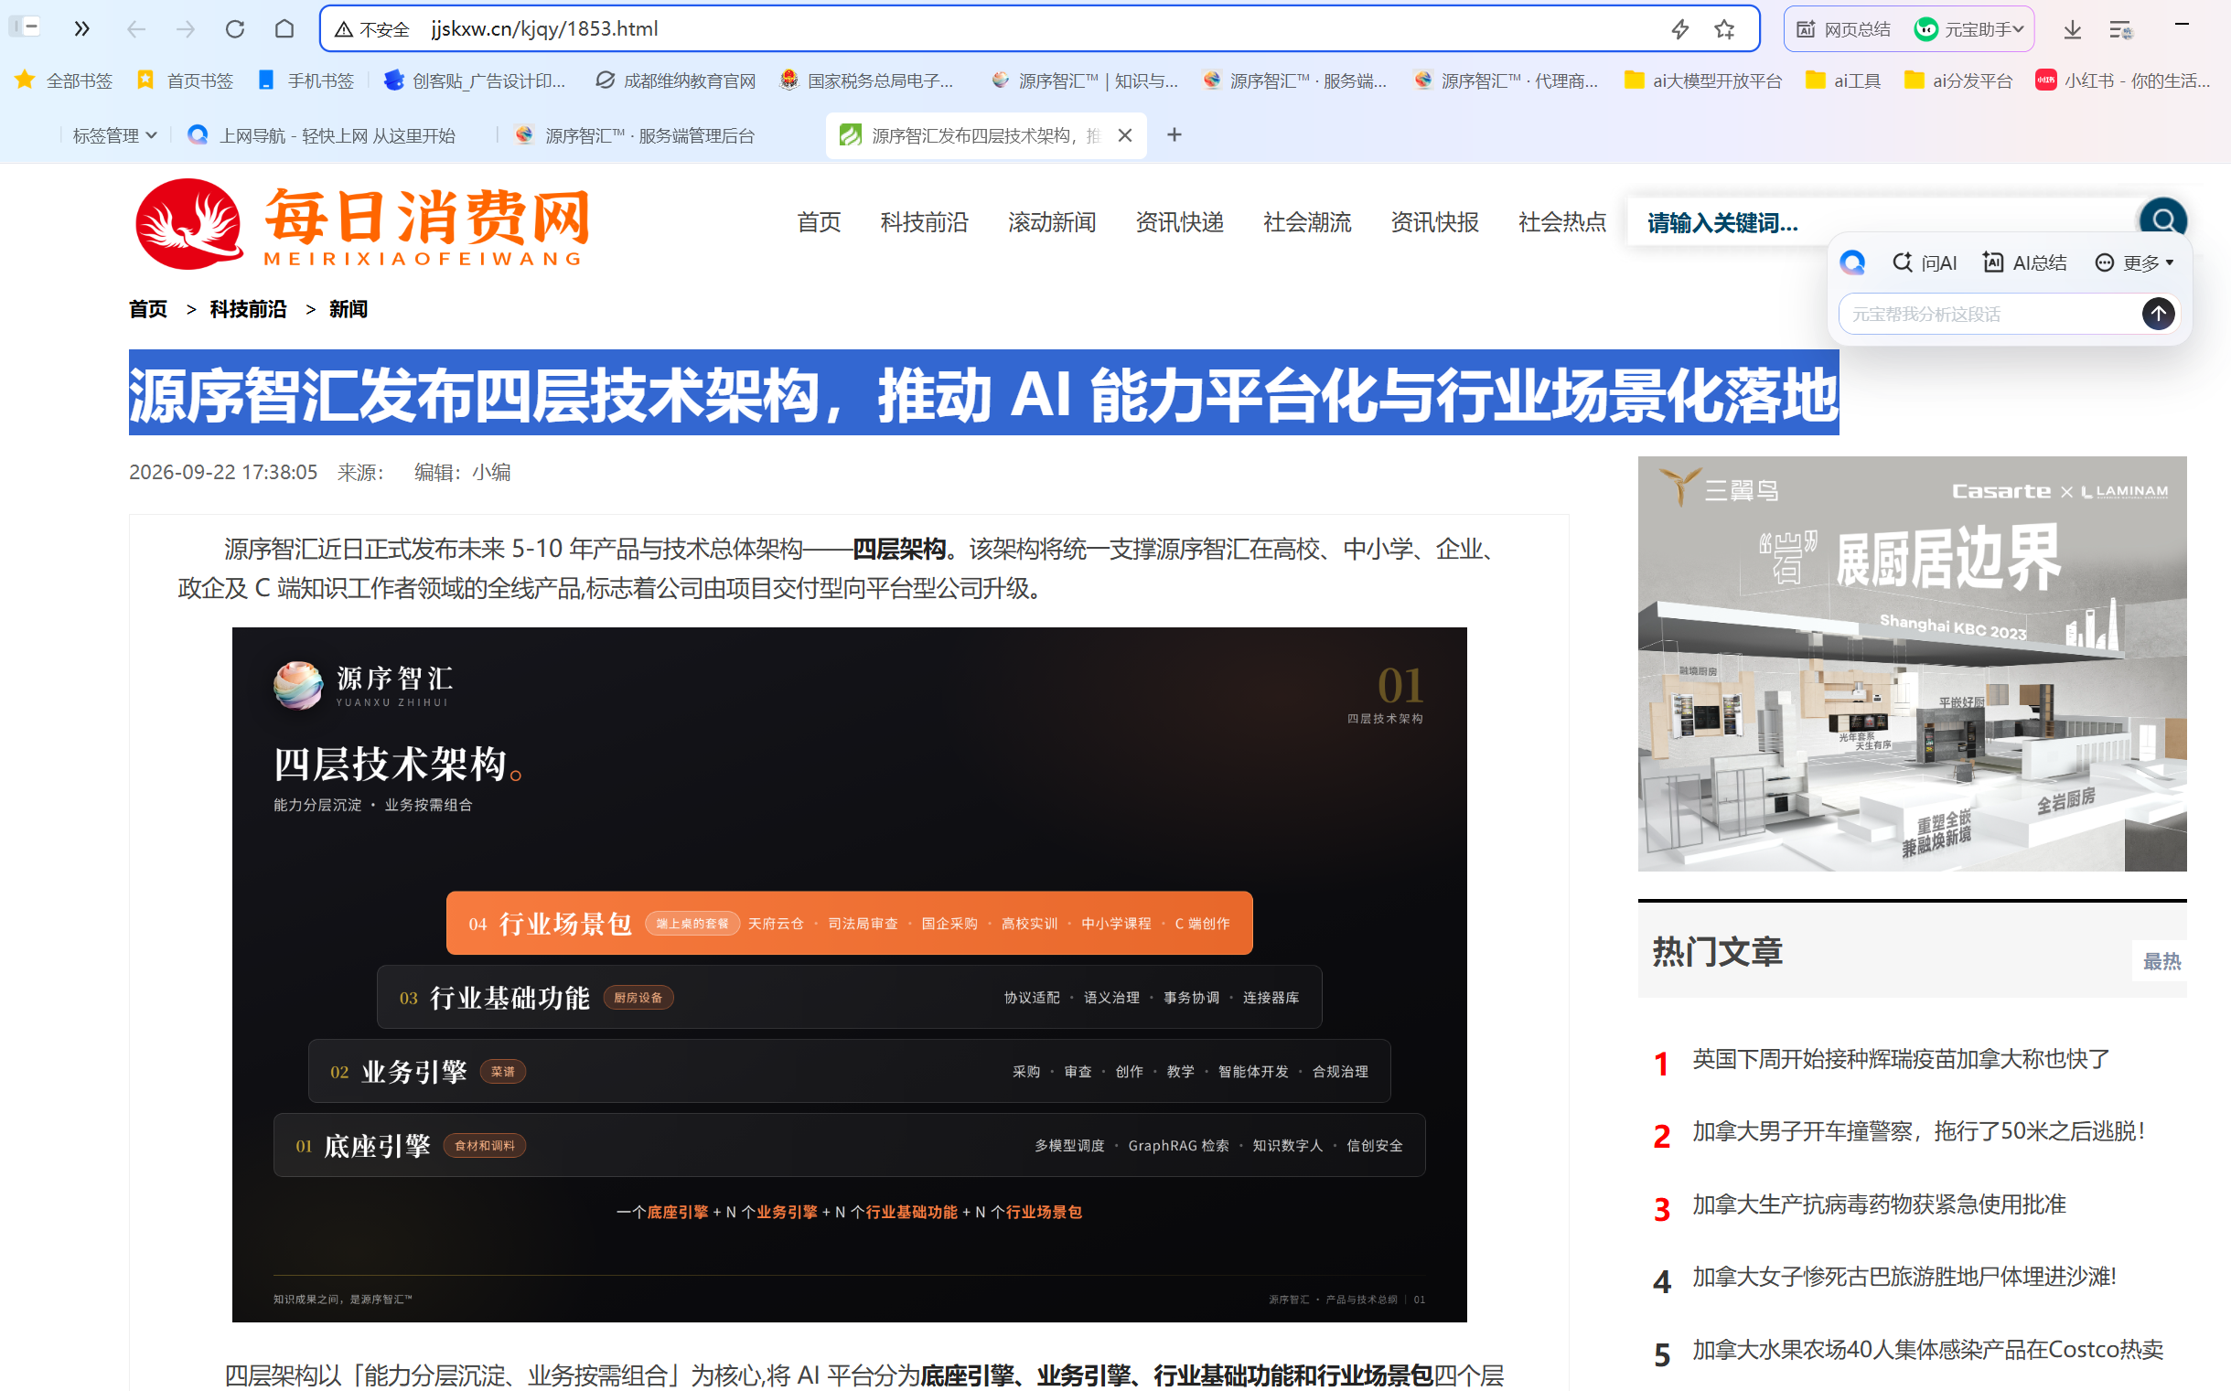This screenshot has width=2231, height=1391.
Task: Click the blue Q search icon in popup
Action: pos(1852,263)
